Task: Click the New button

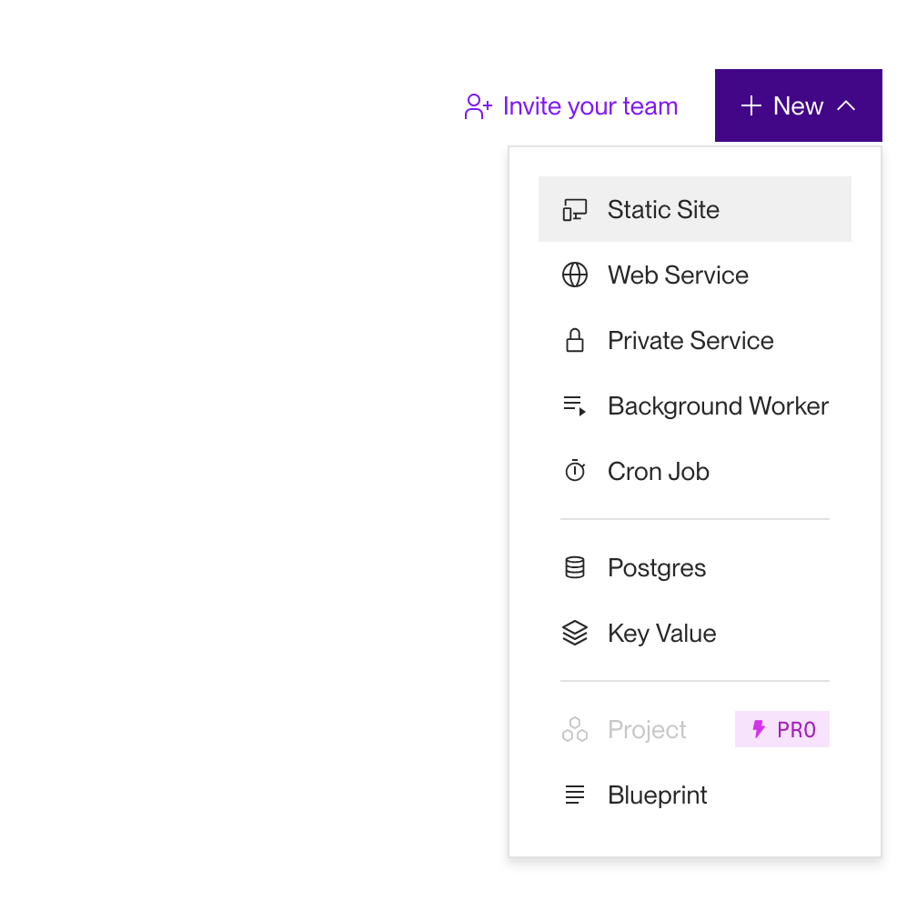Action: (x=798, y=105)
